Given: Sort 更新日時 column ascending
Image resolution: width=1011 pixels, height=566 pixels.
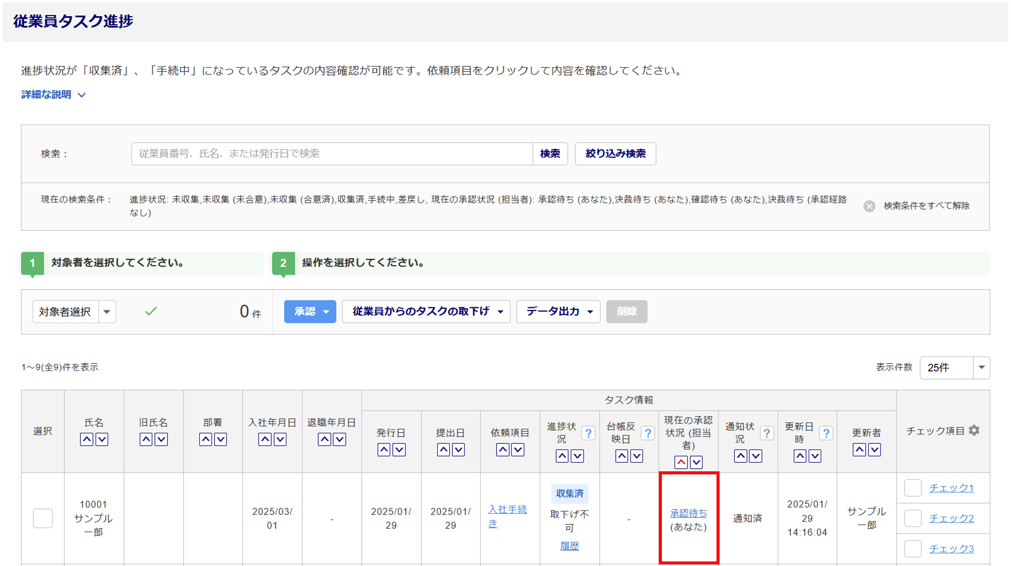Looking at the screenshot, I should [800, 456].
